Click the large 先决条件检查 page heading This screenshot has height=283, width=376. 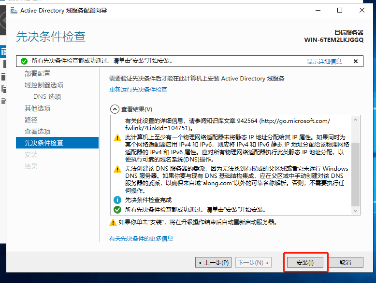point(51,37)
